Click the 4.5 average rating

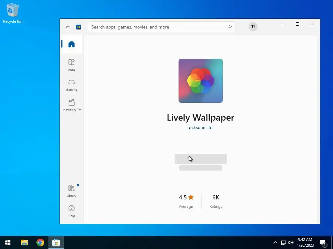click(x=186, y=201)
